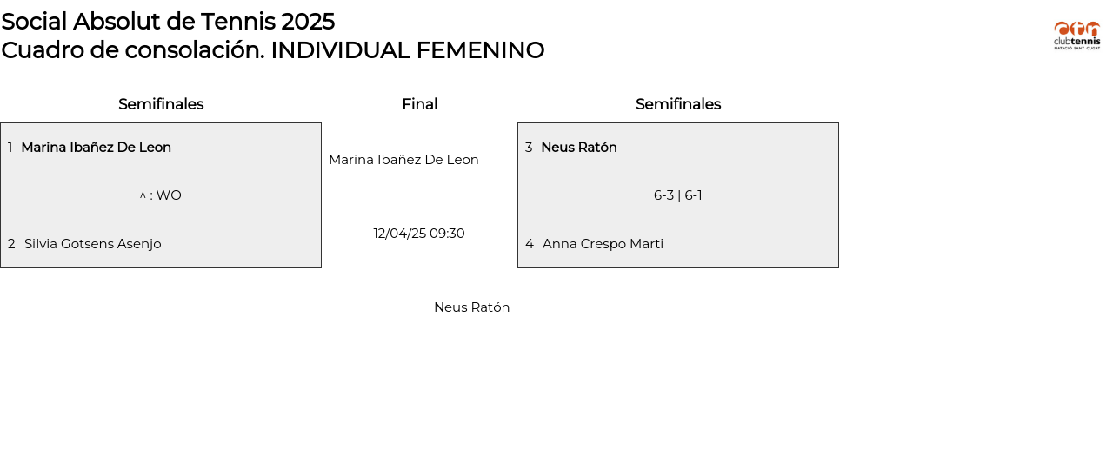1113x475 pixels.
Task: Click the Semifinales header above Neus Ratón's match
Action: pyautogui.click(x=678, y=104)
